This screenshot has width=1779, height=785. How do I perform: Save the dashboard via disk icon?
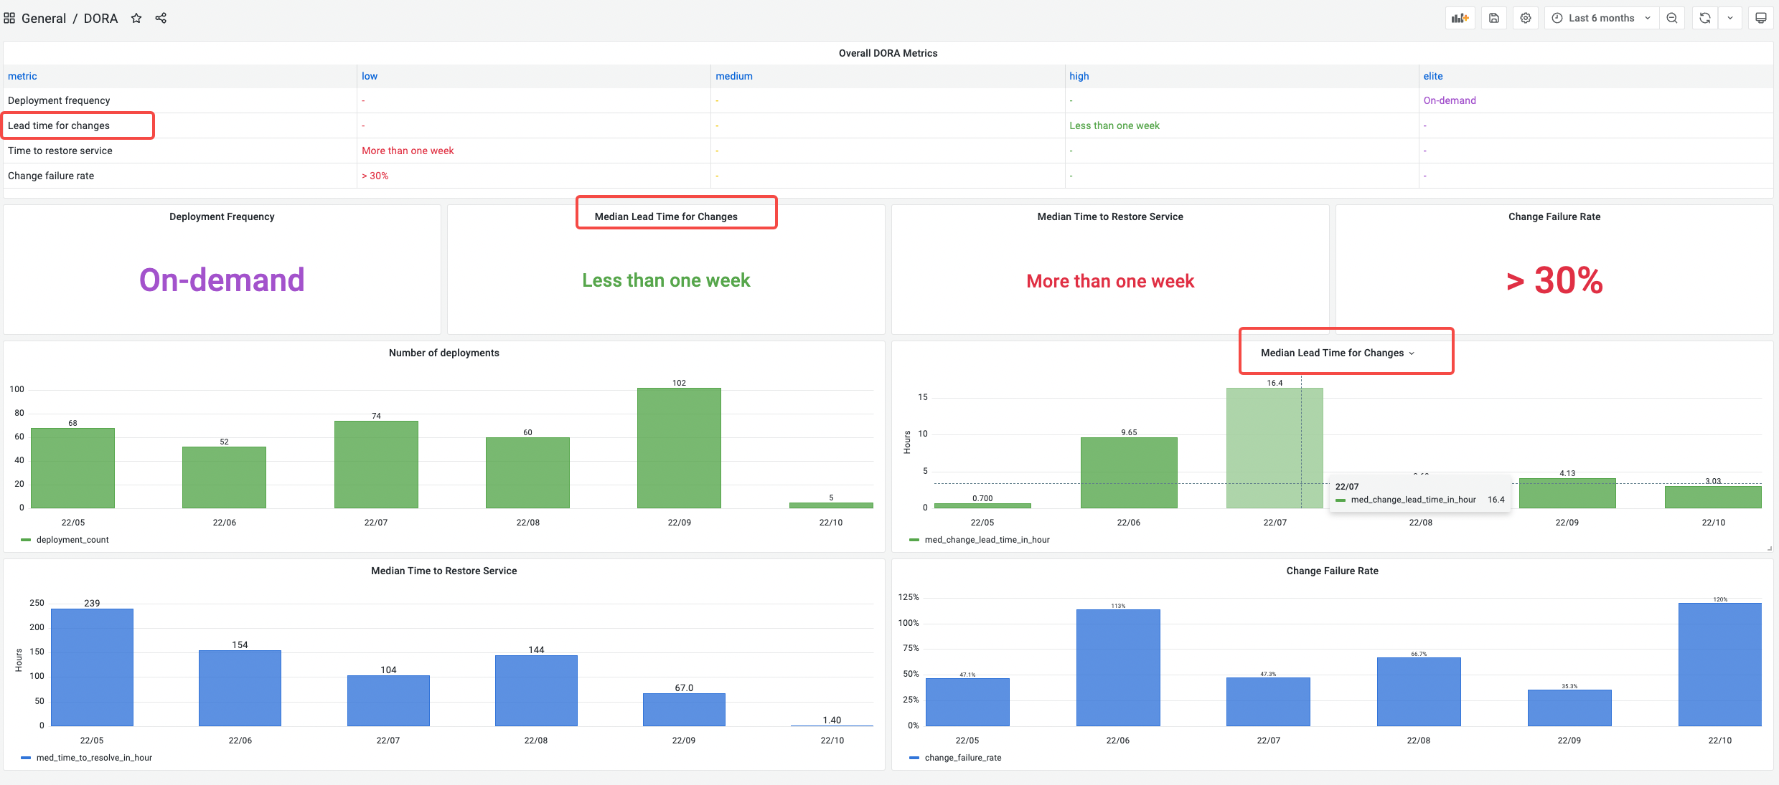click(x=1493, y=18)
